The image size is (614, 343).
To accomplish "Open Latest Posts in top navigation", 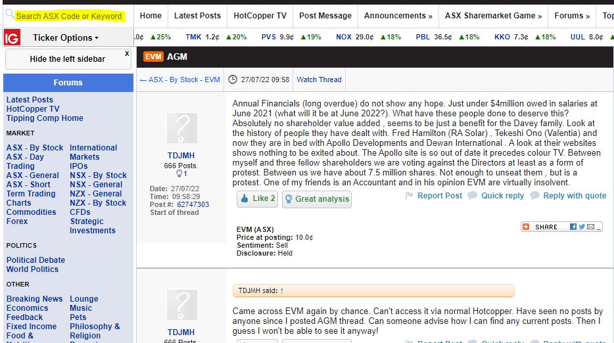I will tap(197, 16).
